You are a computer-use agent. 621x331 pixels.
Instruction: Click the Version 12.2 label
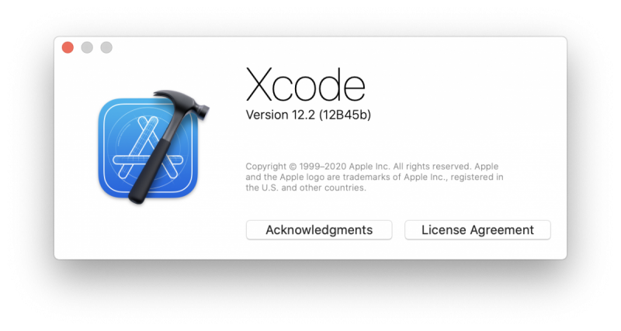pos(280,115)
